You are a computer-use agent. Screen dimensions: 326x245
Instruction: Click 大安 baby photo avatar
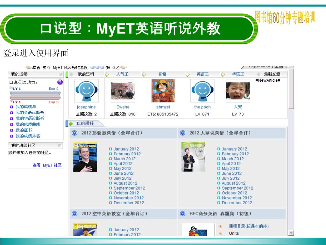(238, 91)
